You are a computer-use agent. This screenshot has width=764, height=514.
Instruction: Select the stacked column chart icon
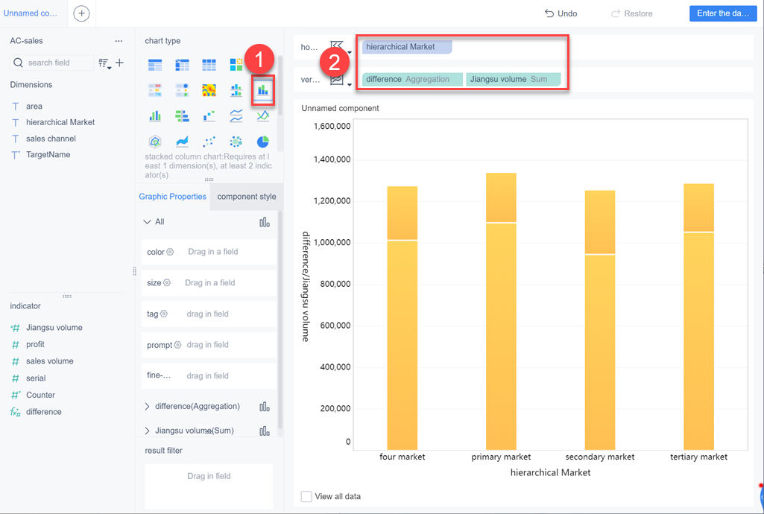(263, 90)
